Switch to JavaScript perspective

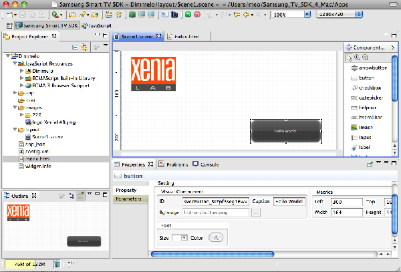(96, 25)
